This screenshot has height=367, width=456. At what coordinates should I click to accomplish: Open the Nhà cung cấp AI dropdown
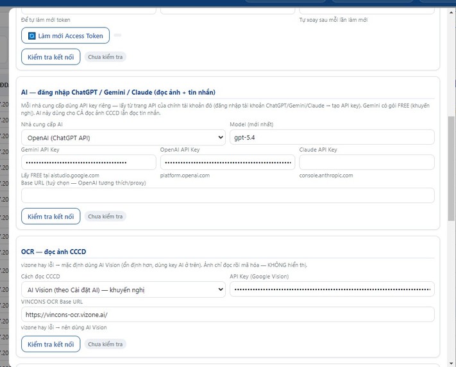click(x=123, y=138)
